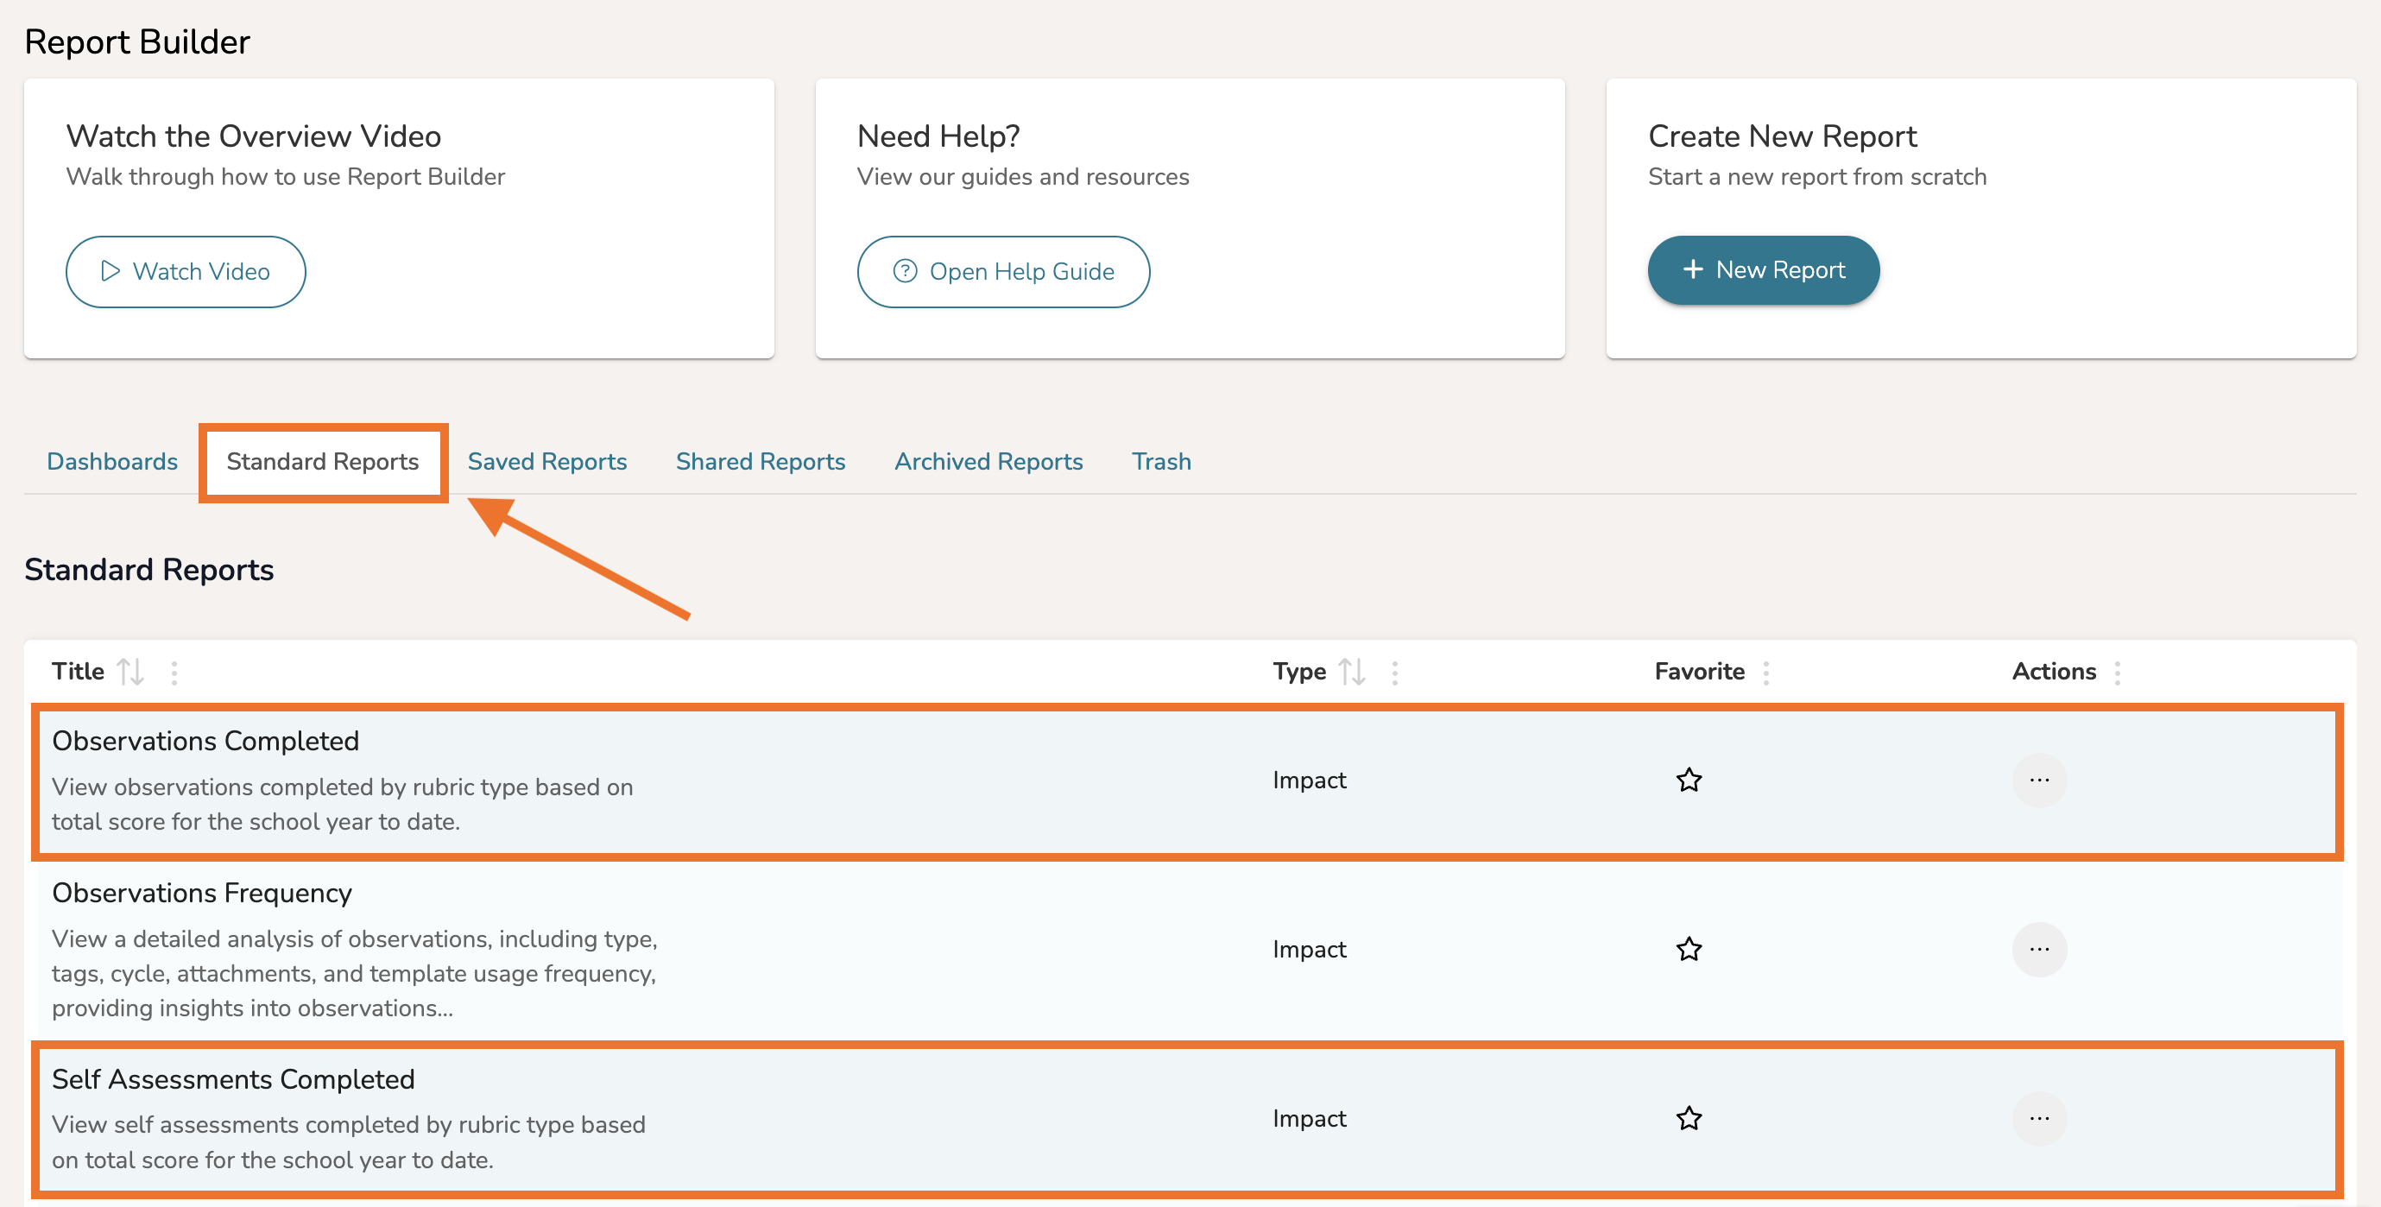Open the Help Guide
Viewport: 2381px width, 1207px height.
[1003, 272]
